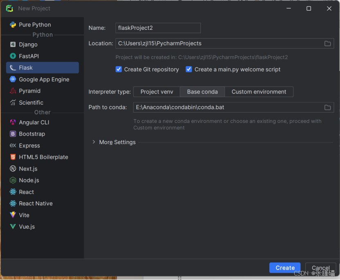Click the Flask horn icon
This screenshot has height=280, width=340.
(x=13, y=68)
